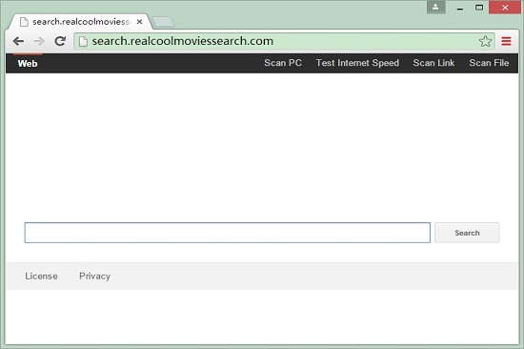The image size is (524, 349).
Task: Open the License footer link
Action: pyautogui.click(x=41, y=277)
